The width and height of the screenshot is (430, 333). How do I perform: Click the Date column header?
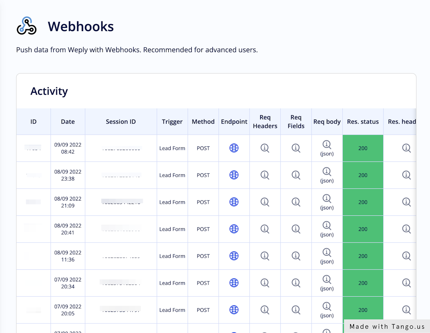[x=68, y=122]
